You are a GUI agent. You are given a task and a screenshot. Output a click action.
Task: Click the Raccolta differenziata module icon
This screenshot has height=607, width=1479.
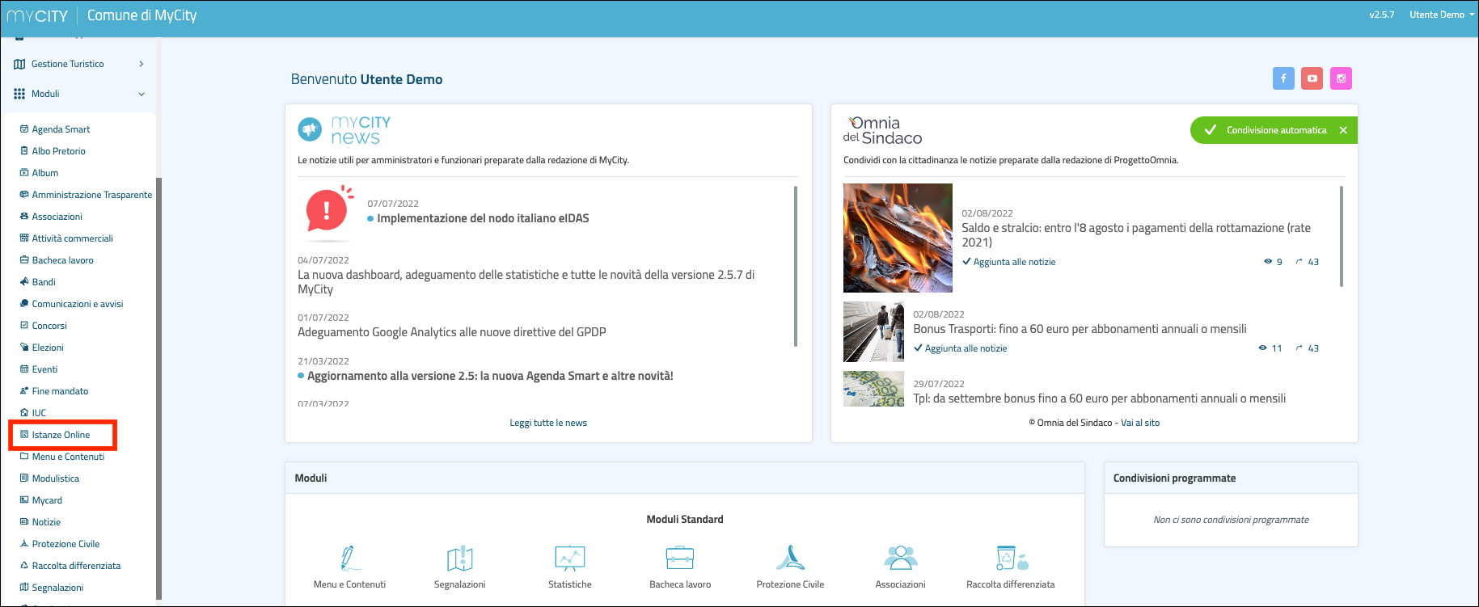click(x=1010, y=558)
